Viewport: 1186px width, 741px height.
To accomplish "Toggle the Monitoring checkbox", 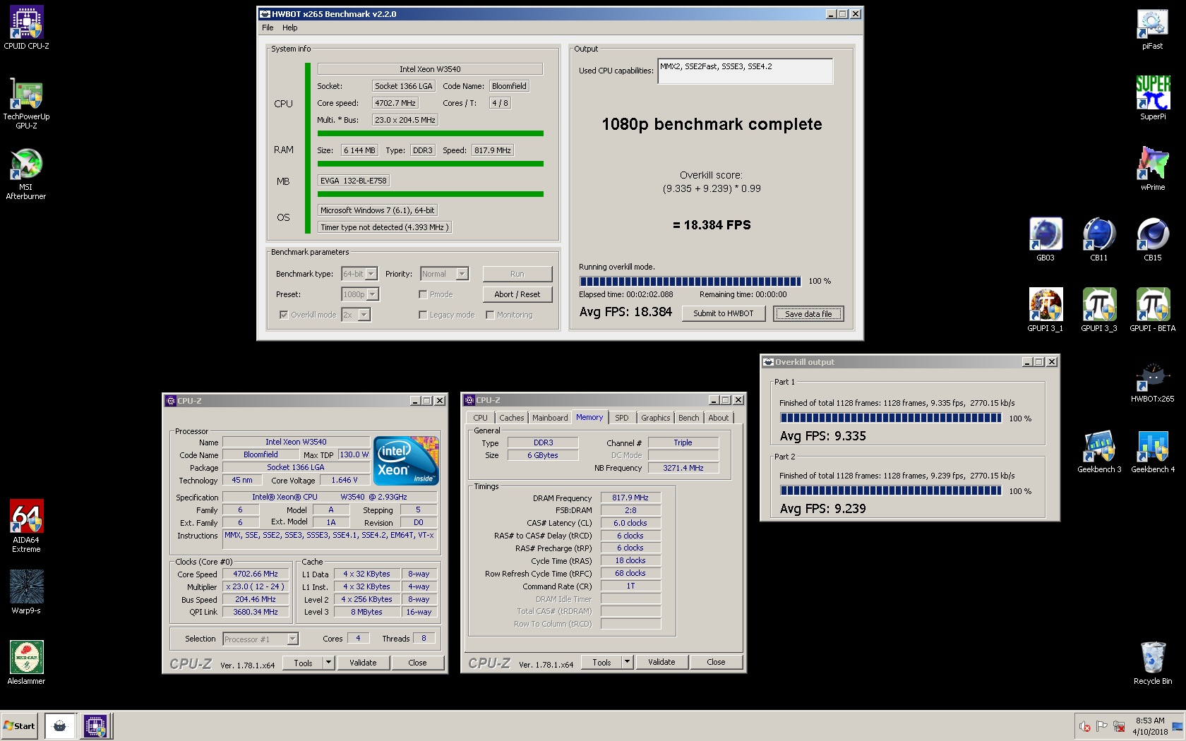I will point(490,315).
